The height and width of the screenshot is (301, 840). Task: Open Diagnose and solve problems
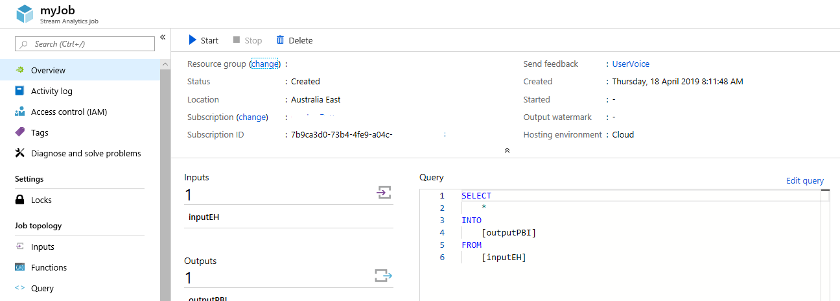[86, 153]
